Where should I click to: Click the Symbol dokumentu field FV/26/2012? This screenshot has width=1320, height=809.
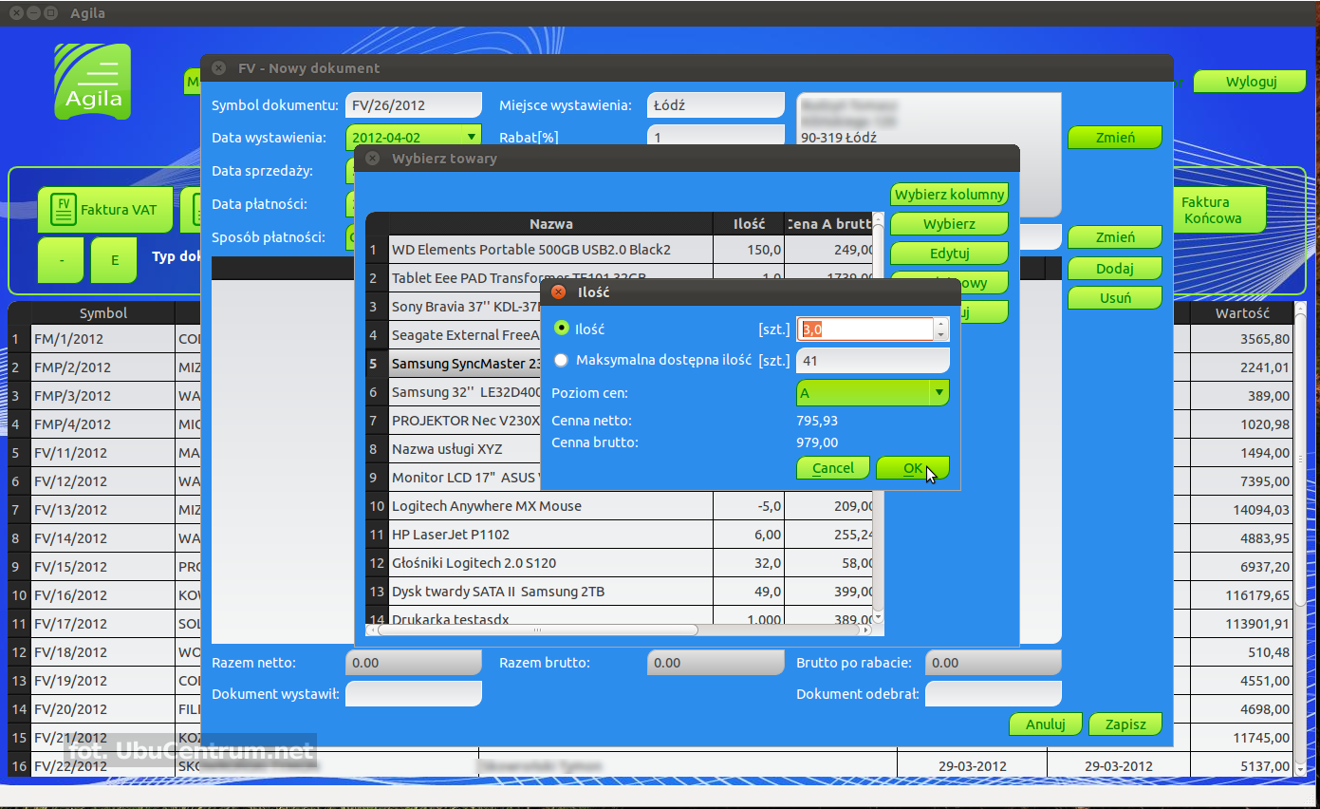pos(414,105)
